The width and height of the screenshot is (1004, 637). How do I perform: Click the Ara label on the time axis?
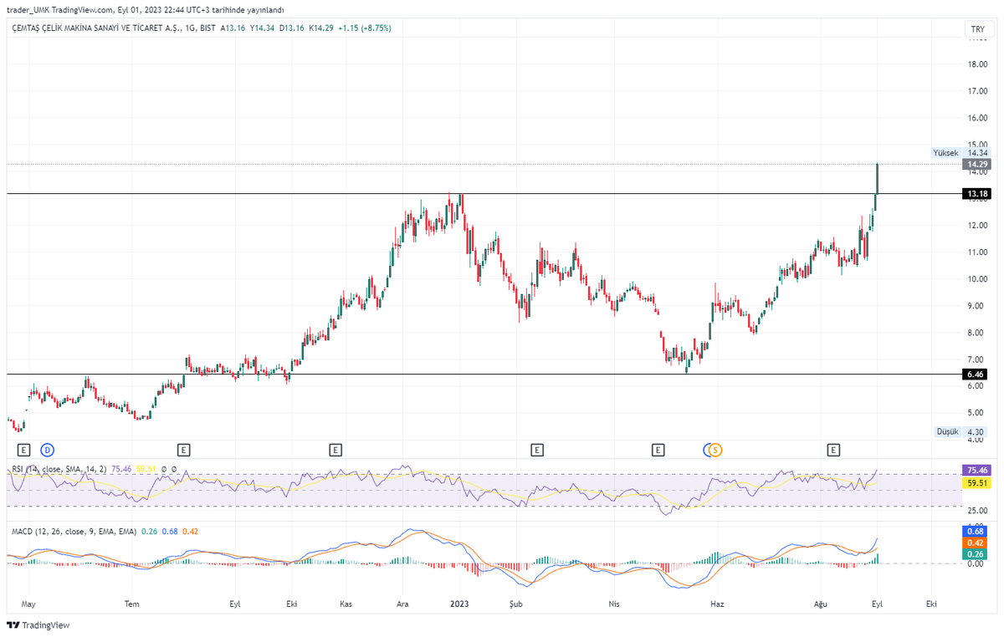(403, 602)
